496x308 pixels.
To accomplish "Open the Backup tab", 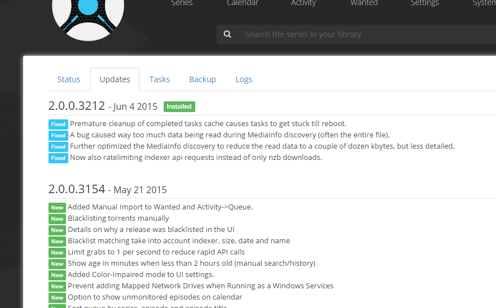I will pos(203,79).
